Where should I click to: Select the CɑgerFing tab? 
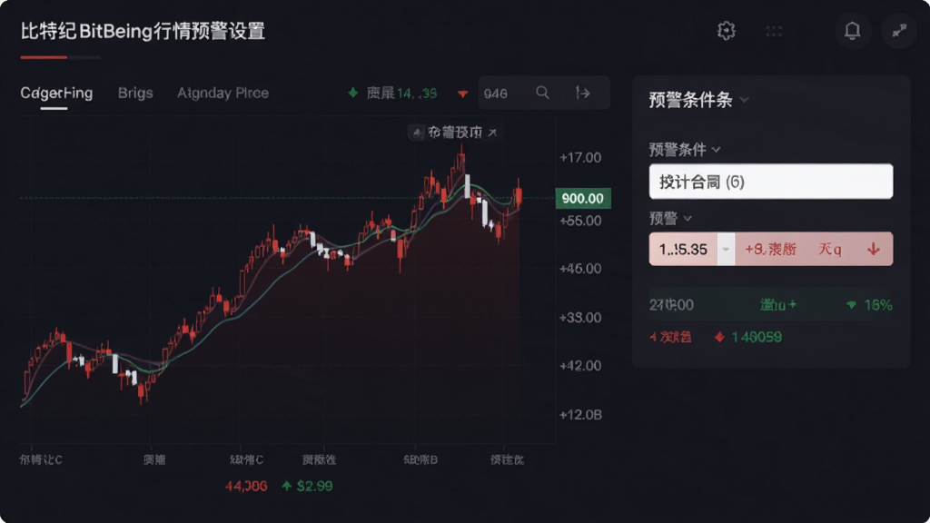coord(56,94)
